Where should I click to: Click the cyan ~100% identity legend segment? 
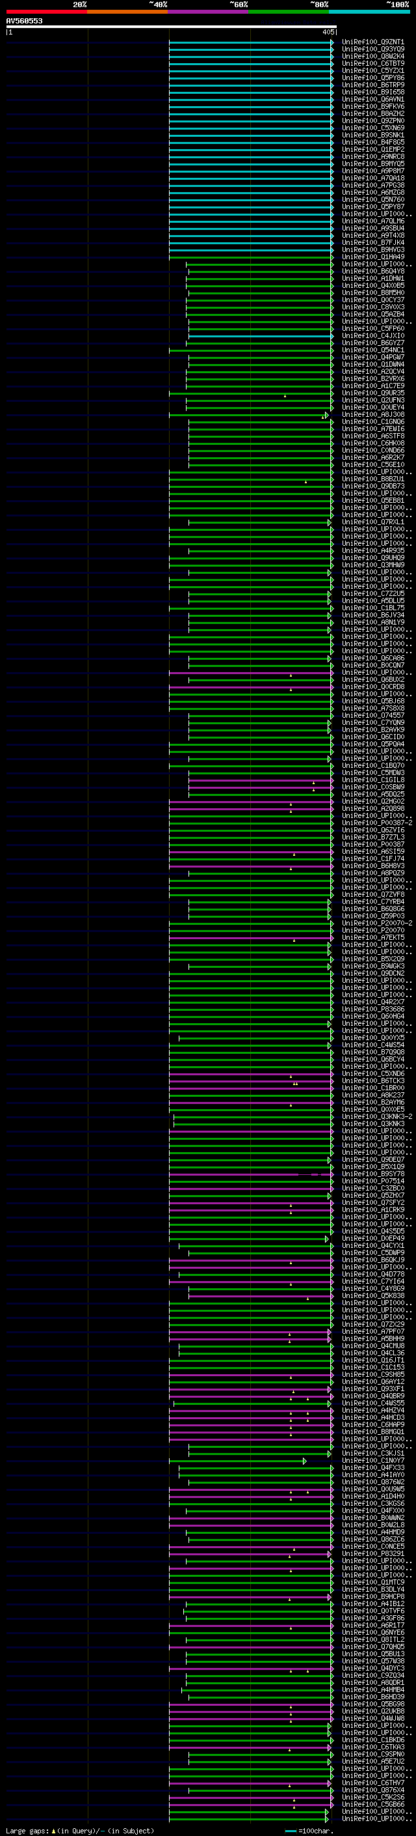(369, 12)
